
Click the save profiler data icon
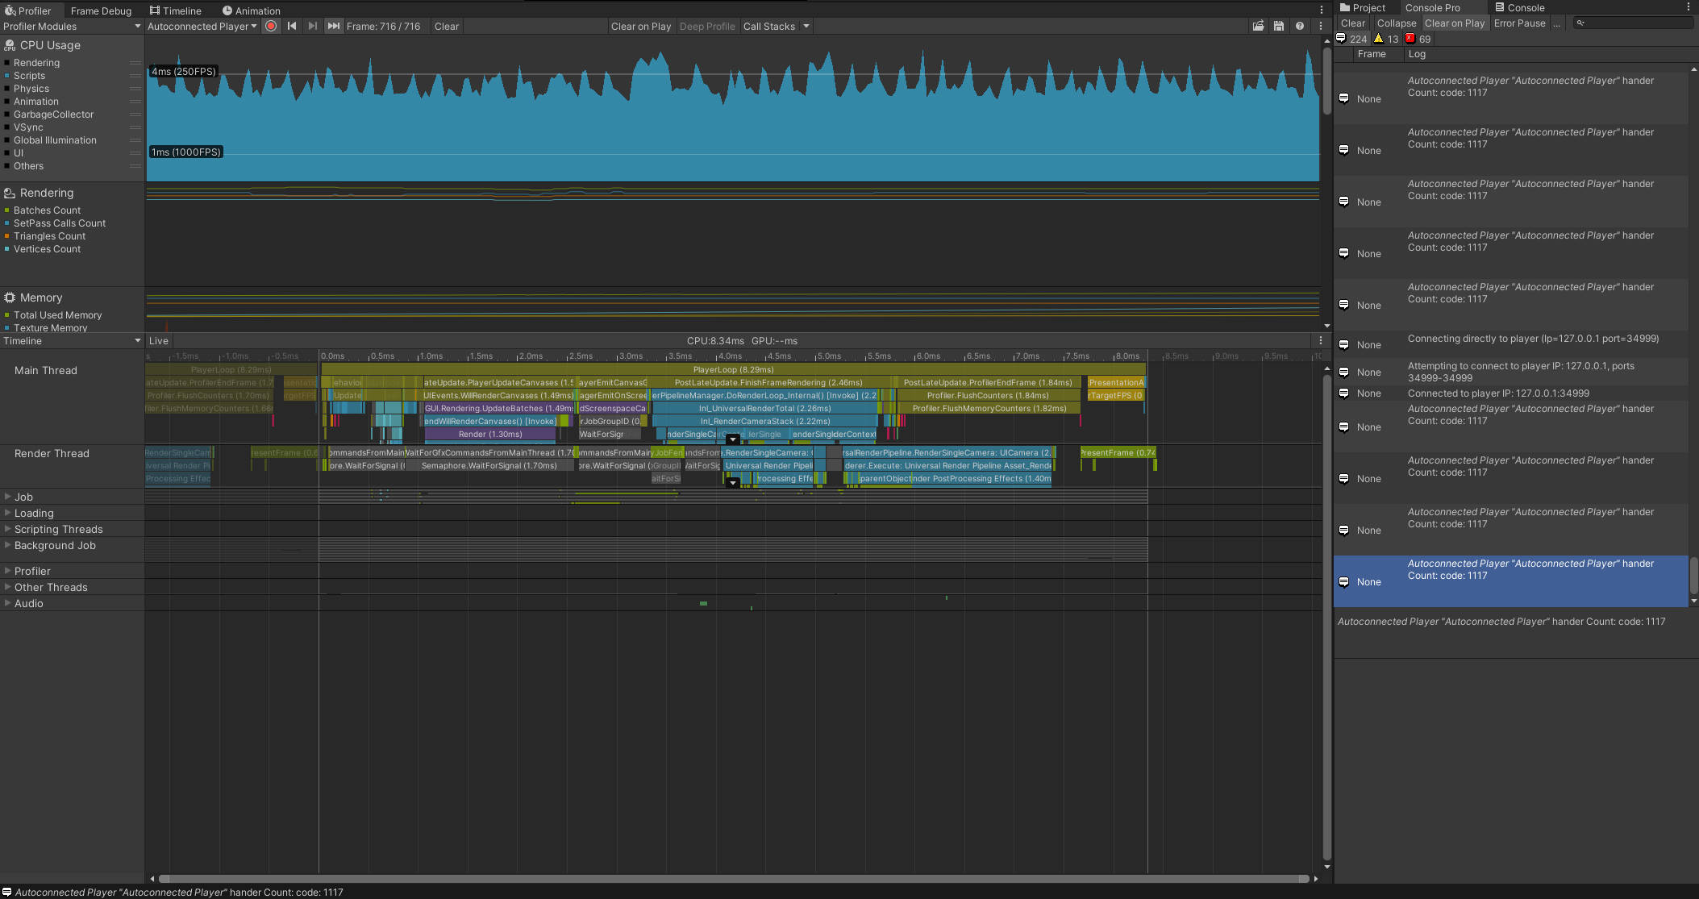tap(1279, 26)
